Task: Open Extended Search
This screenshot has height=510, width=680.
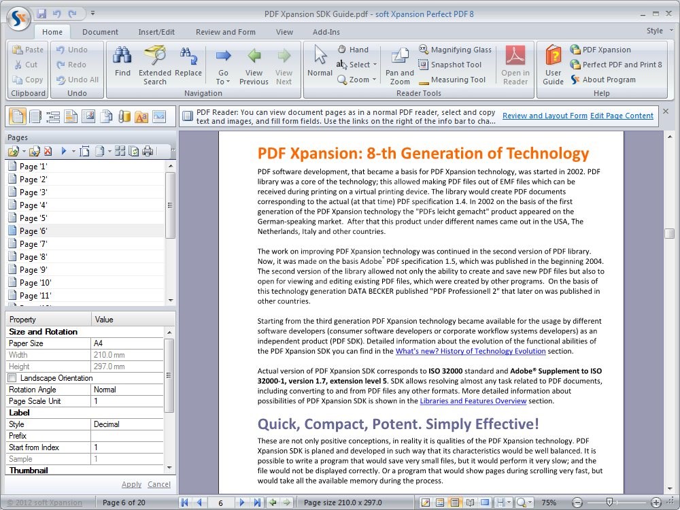Action: pyautogui.click(x=155, y=65)
